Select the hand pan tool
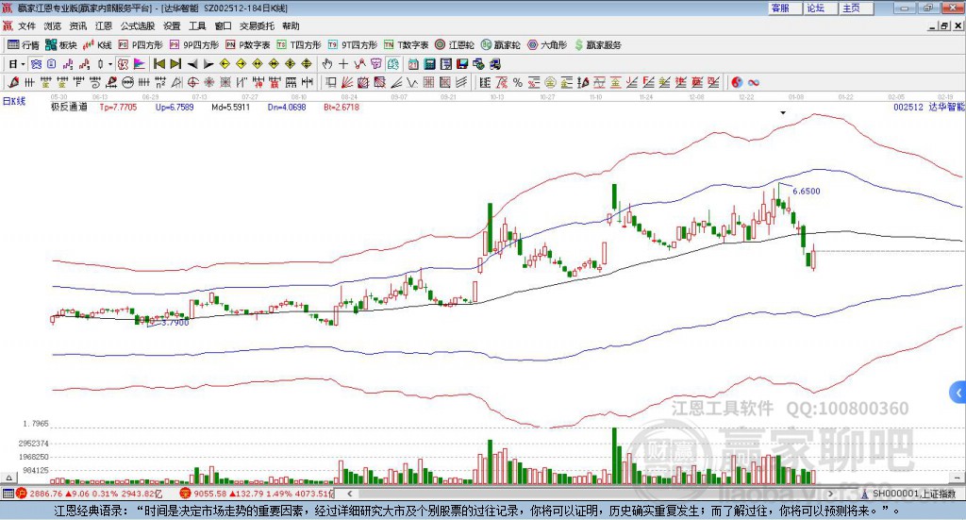Screen dimensions: 966x520 (327, 64)
